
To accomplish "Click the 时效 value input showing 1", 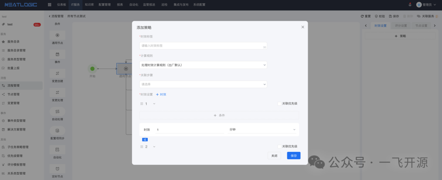I will (x=189, y=130).
